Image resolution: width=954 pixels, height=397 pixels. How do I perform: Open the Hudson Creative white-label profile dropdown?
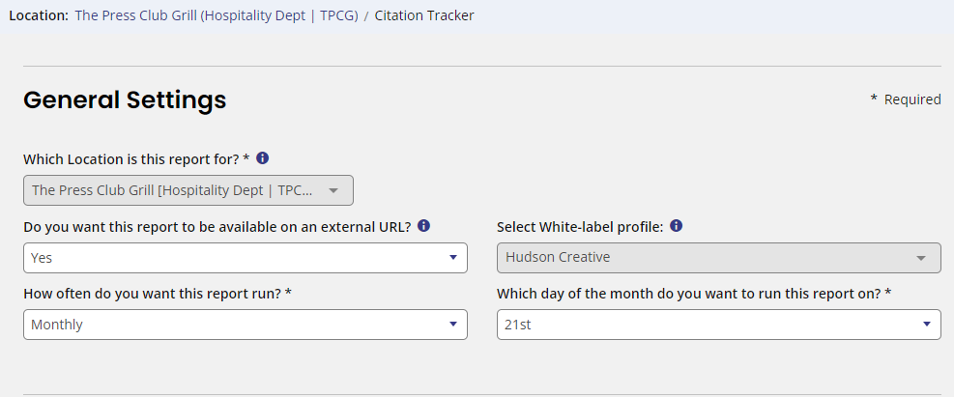tap(718, 258)
